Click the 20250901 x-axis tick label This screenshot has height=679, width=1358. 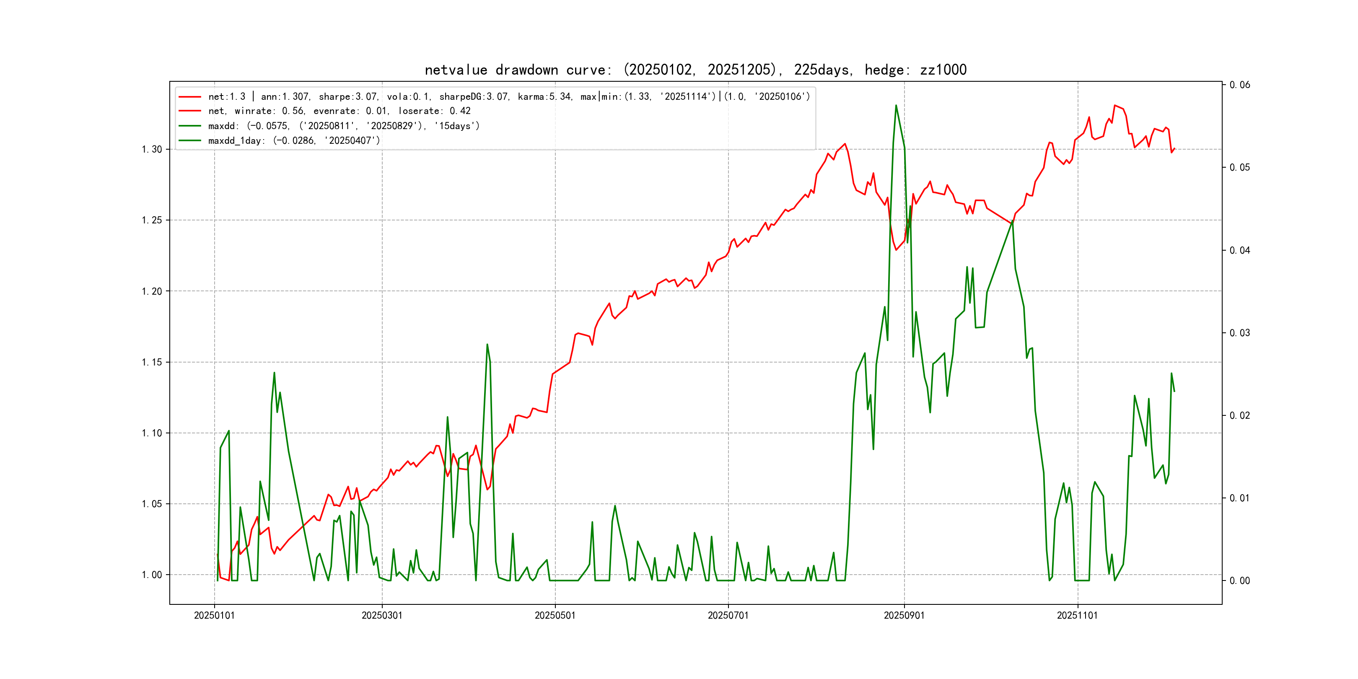904,615
